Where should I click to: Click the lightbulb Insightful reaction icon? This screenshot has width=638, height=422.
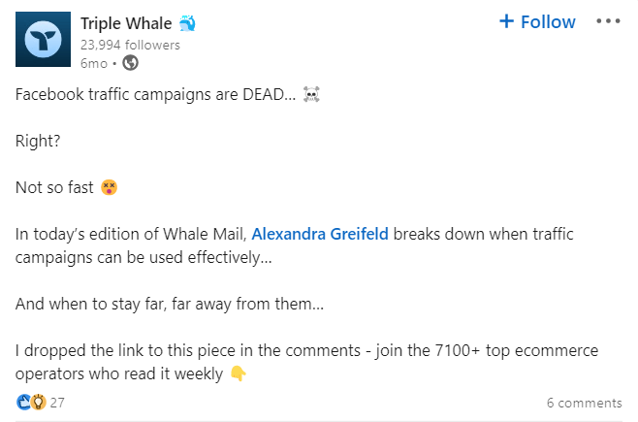[x=38, y=402]
